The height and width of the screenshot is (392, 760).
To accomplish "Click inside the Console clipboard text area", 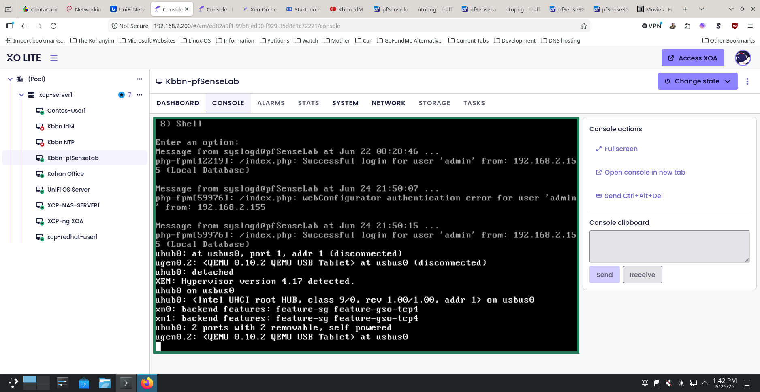I will coord(670,247).
